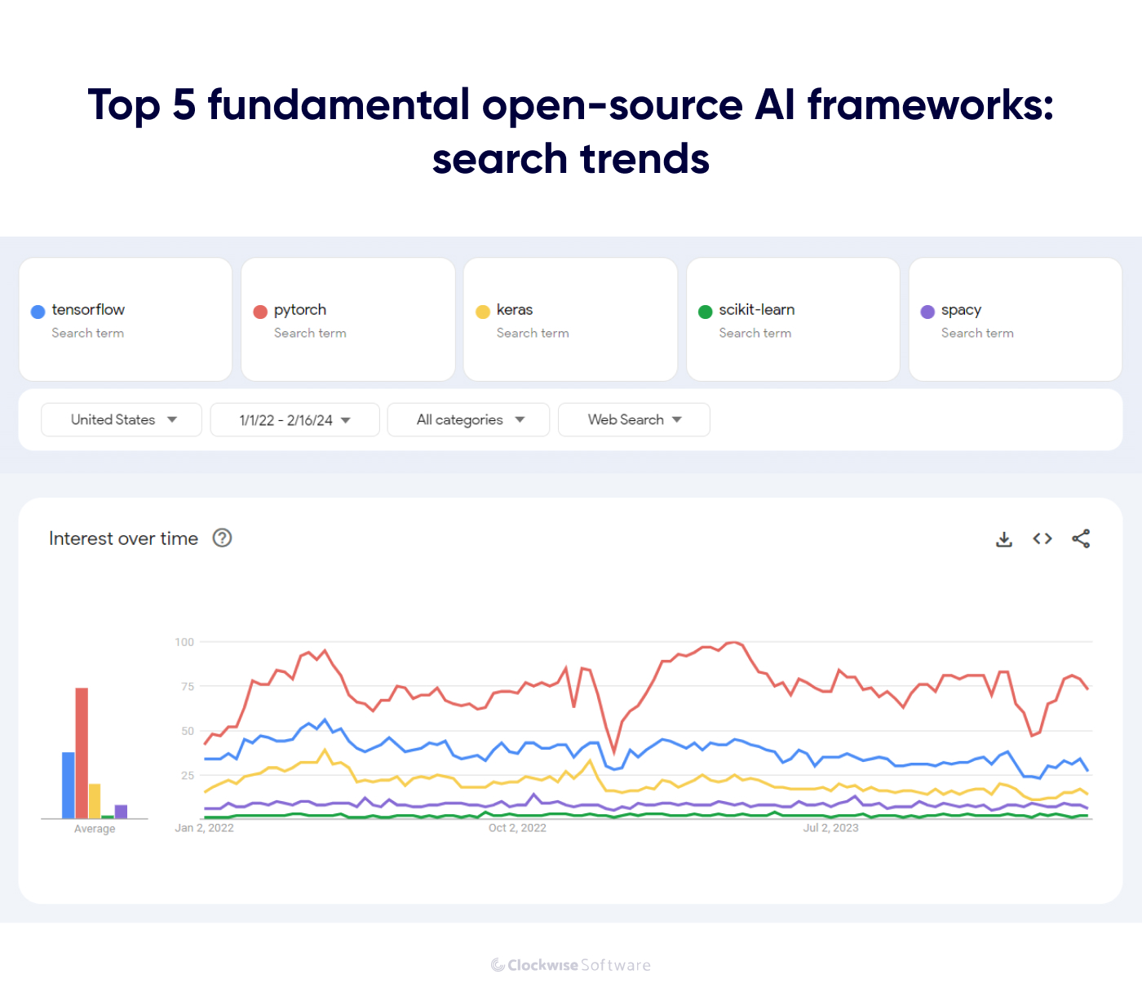Select the spacy search term card

coord(1015,319)
